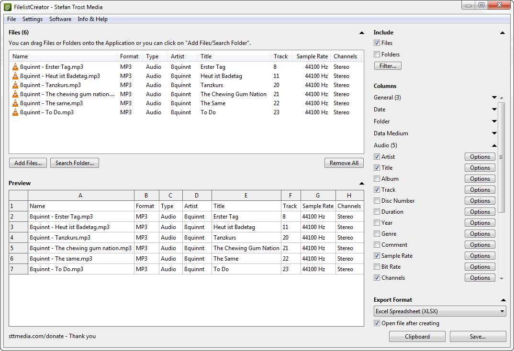Screen dimensions: 514x351
Task: Select preview column E header
Action: [246, 196]
